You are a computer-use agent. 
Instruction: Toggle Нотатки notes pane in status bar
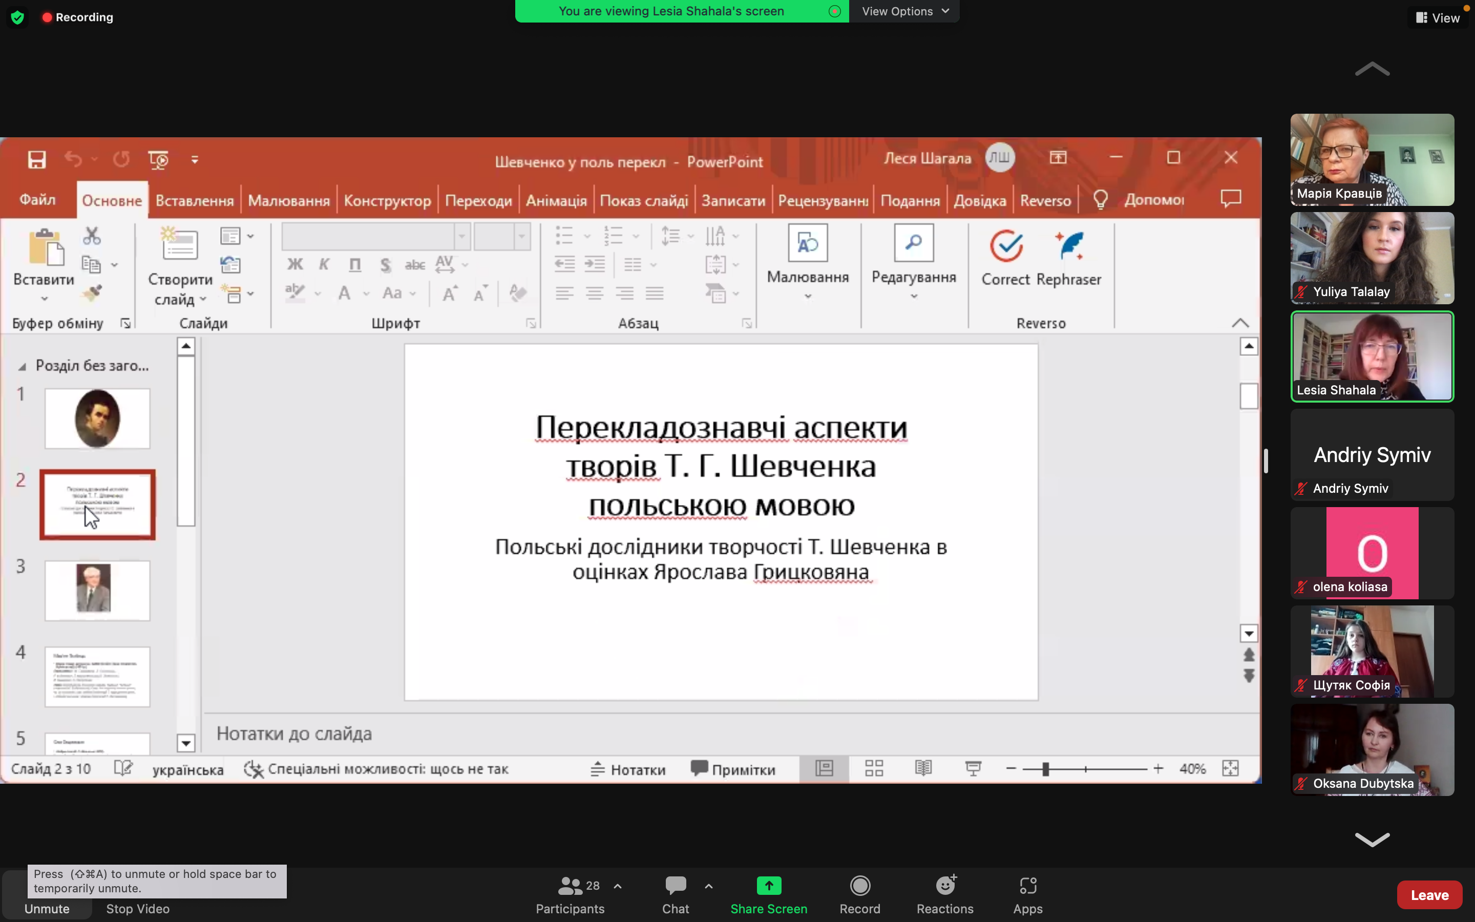pyautogui.click(x=628, y=769)
